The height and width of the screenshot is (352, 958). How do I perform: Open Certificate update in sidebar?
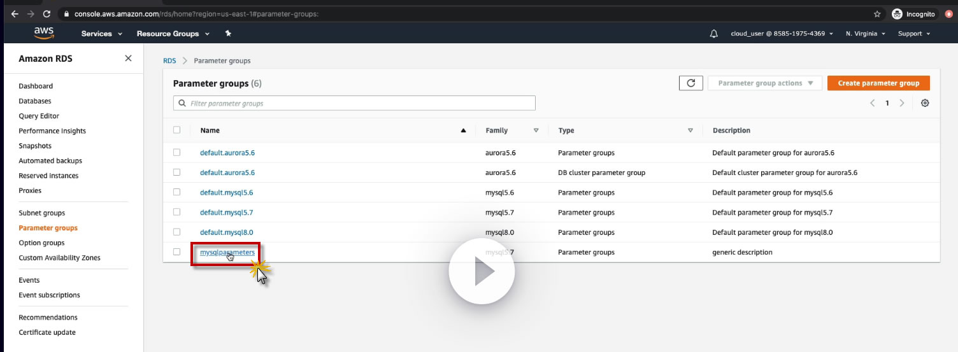pos(47,332)
